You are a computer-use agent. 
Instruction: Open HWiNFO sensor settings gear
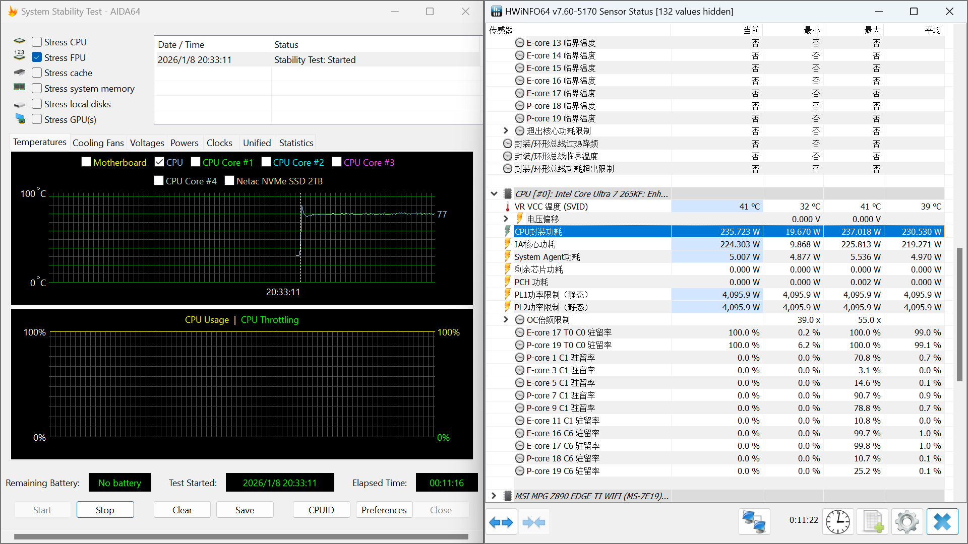click(907, 522)
